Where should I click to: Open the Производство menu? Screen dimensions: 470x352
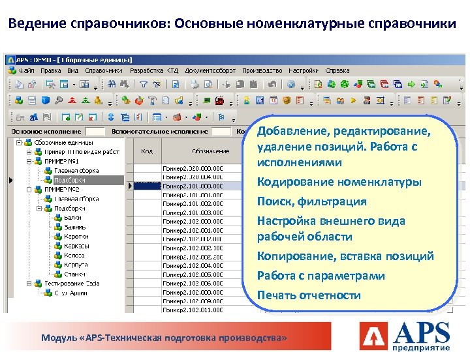pyautogui.click(x=262, y=71)
